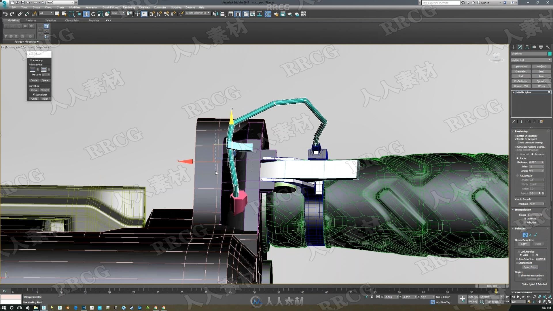Image resolution: width=553 pixels, height=311 pixels.
Task: Click the Play Animation button
Action: tap(518, 297)
